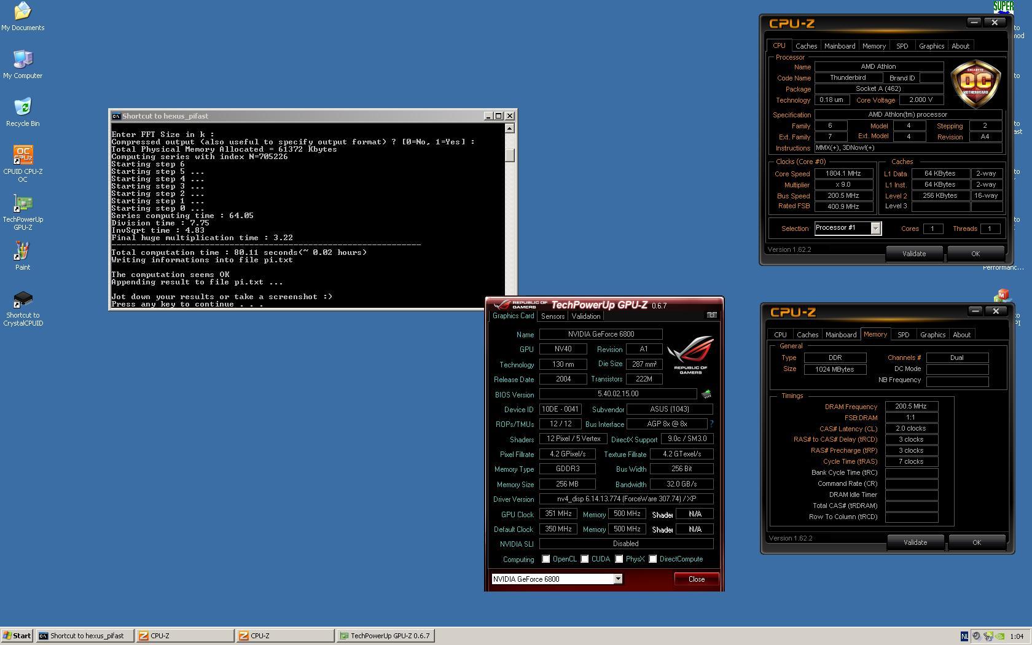Click the NVIDIA SLI Disabled field
The image size is (1032, 645).
point(626,544)
